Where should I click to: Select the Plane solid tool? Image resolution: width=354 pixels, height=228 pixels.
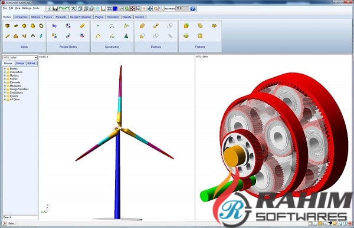coord(41,36)
